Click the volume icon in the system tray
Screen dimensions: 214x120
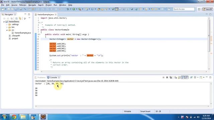coord(198,117)
